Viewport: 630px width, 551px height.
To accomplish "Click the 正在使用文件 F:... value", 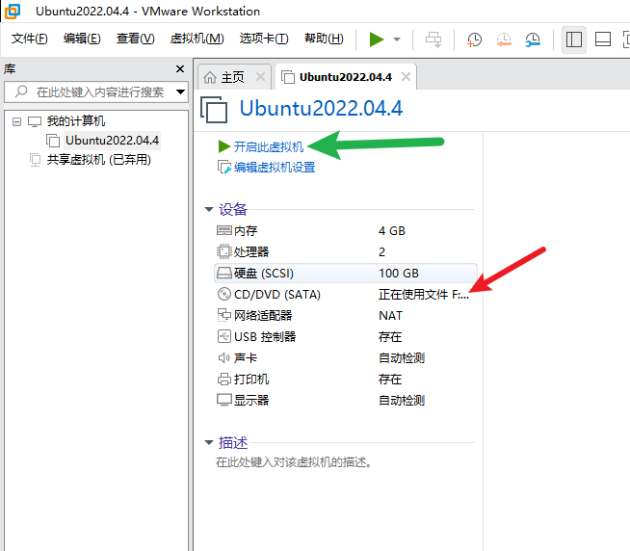I will pyautogui.click(x=424, y=295).
